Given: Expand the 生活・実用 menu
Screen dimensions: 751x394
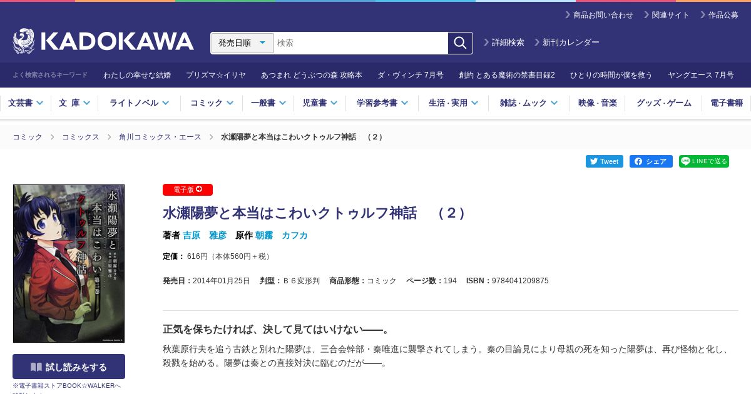Looking at the screenshot, I should coord(454,103).
